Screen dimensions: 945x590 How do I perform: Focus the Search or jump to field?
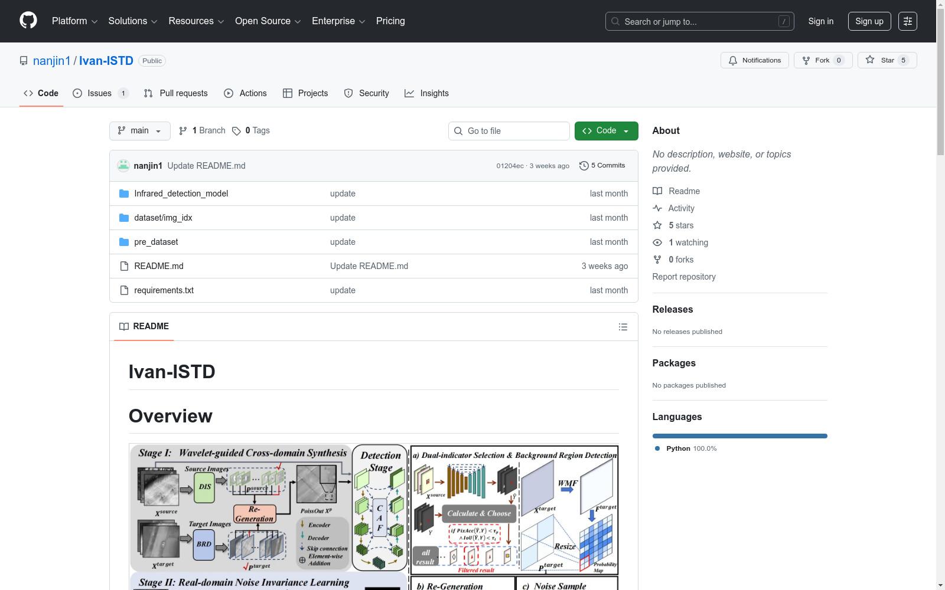tap(700, 21)
